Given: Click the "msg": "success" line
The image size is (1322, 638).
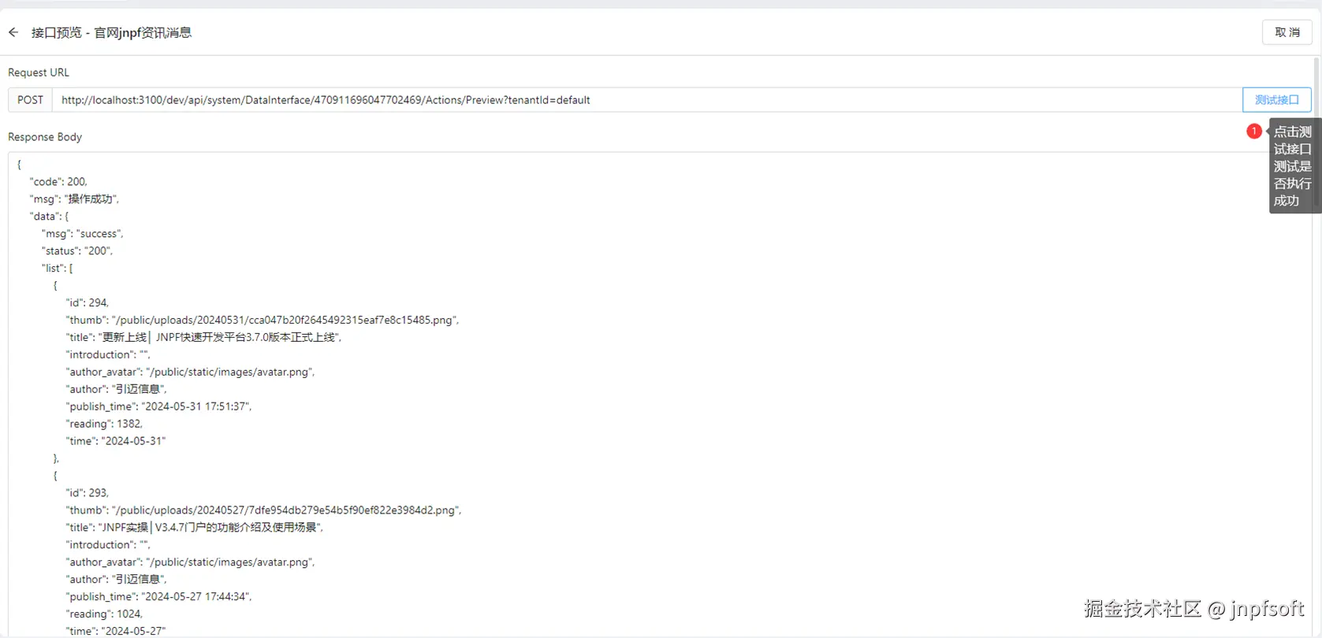Looking at the screenshot, I should (83, 234).
